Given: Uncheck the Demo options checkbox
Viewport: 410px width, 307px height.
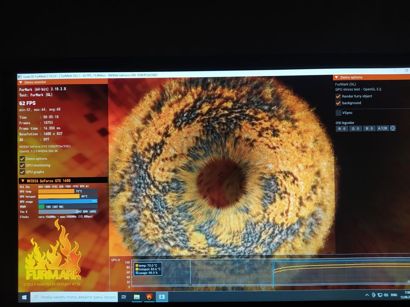Looking at the screenshot, I should point(22,159).
